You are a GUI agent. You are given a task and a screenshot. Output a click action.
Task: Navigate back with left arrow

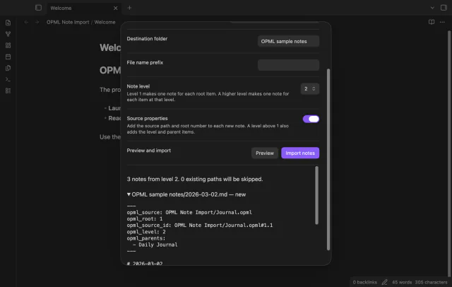click(26, 22)
